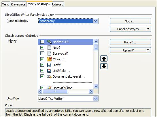Click the Nový blank document icon
The height and width of the screenshot is (117, 157).
click(x=49, y=48)
